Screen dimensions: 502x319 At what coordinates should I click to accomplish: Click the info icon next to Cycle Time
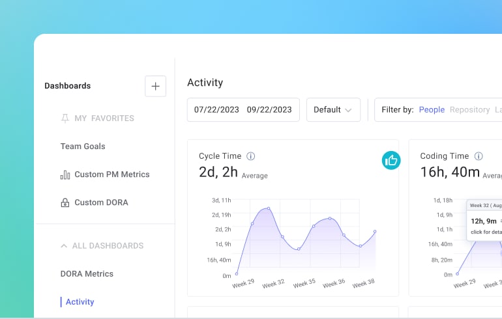coord(251,156)
